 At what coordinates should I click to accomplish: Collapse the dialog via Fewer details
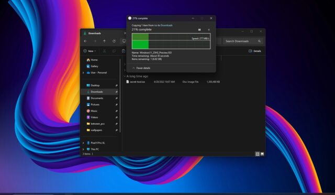point(141,68)
